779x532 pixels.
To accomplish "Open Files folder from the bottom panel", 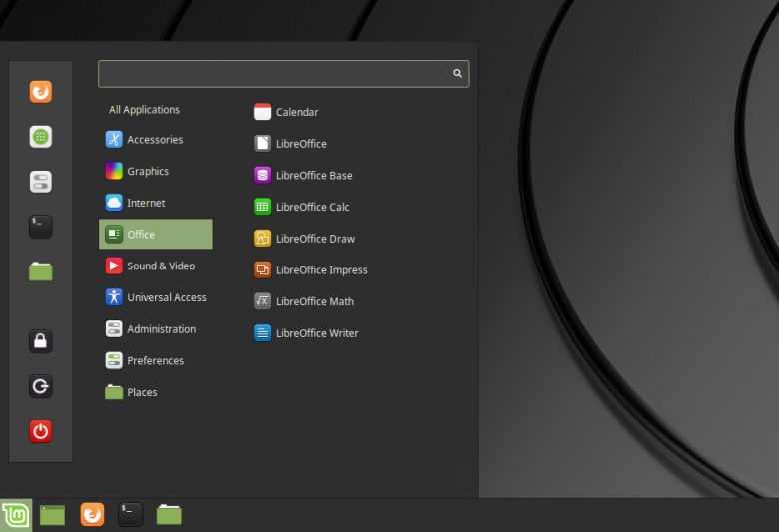I will (x=169, y=515).
